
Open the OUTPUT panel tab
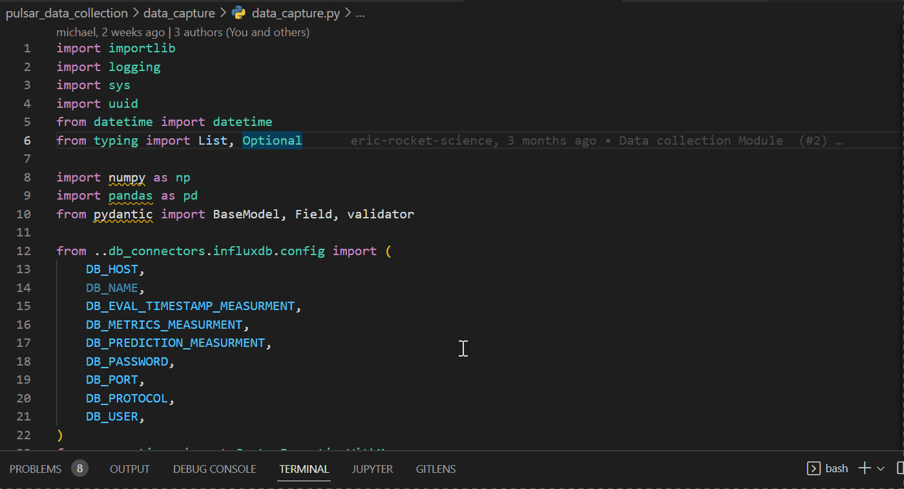[129, 469]
